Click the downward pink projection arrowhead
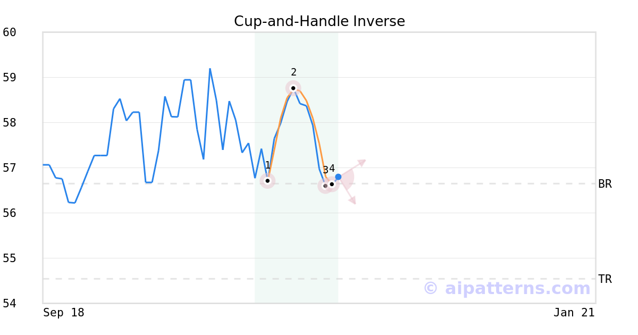The image size is (638, 335). [352, 201]
